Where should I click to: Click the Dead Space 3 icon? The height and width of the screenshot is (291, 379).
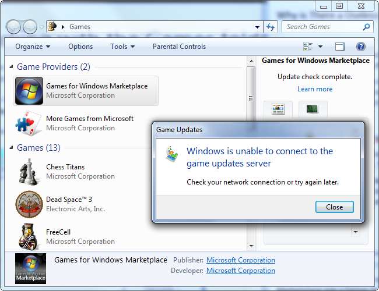29,204
